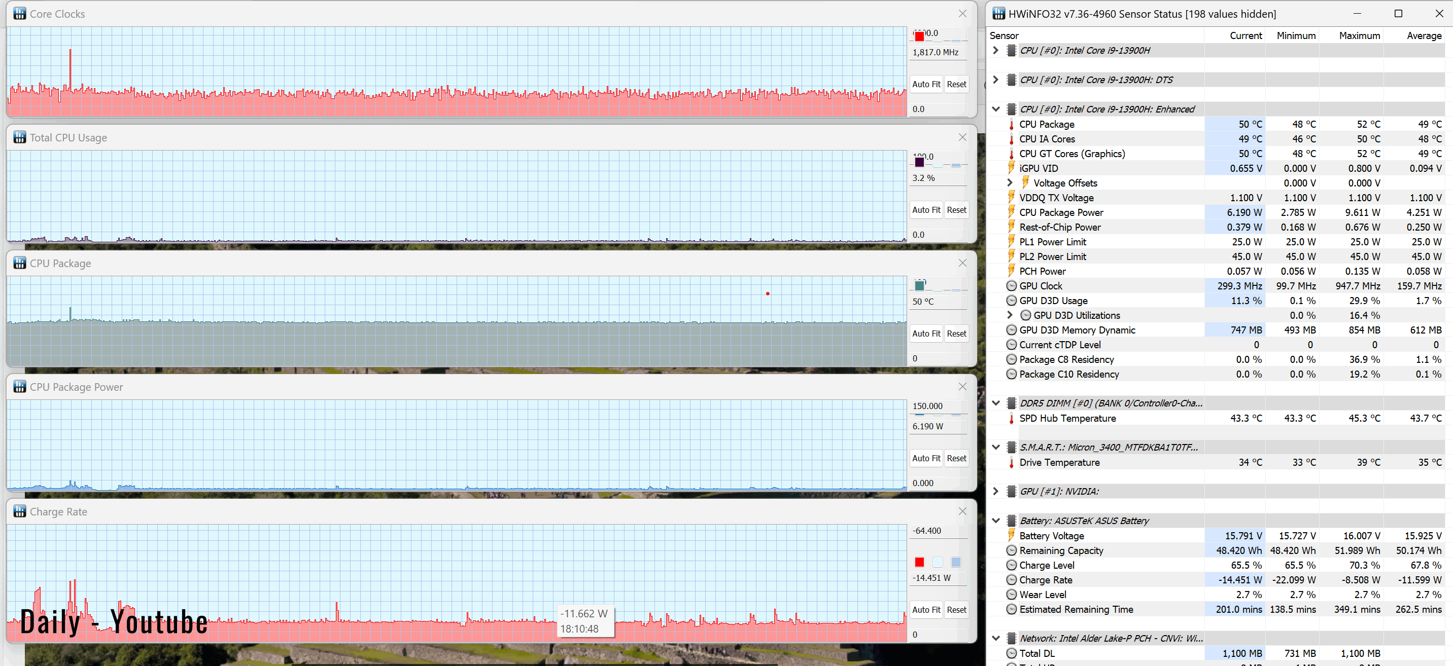Click Reset in the CPU Package graph
The height and width of the screenshot is (666, 1453).
pos(957,334)
